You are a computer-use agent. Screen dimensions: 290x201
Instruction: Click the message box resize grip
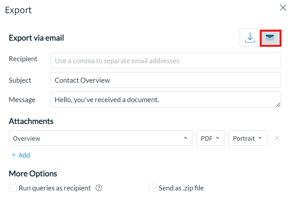[278, 105]
